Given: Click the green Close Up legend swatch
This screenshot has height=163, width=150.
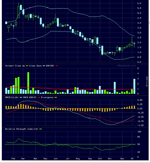Looking at the screenshot, I should 27,66.
